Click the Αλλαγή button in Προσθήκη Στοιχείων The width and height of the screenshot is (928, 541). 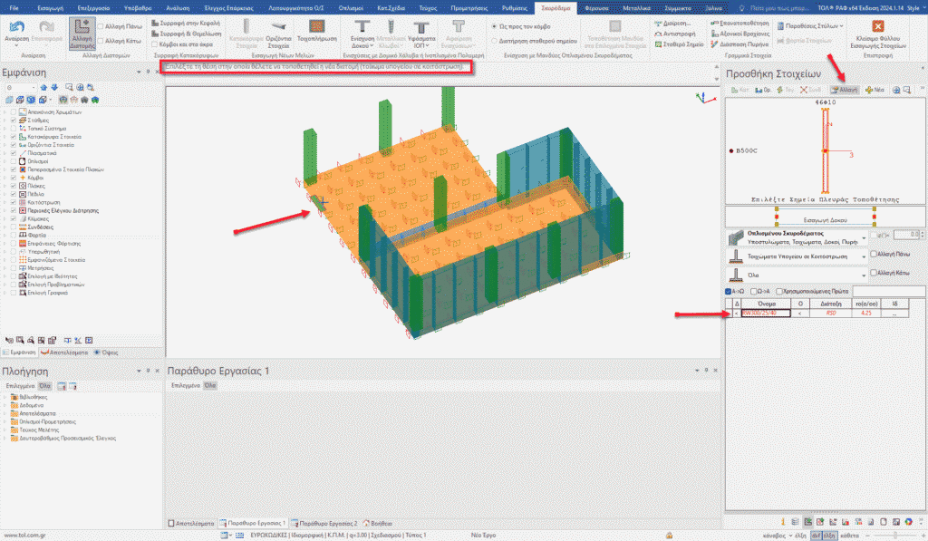point(844,91)
